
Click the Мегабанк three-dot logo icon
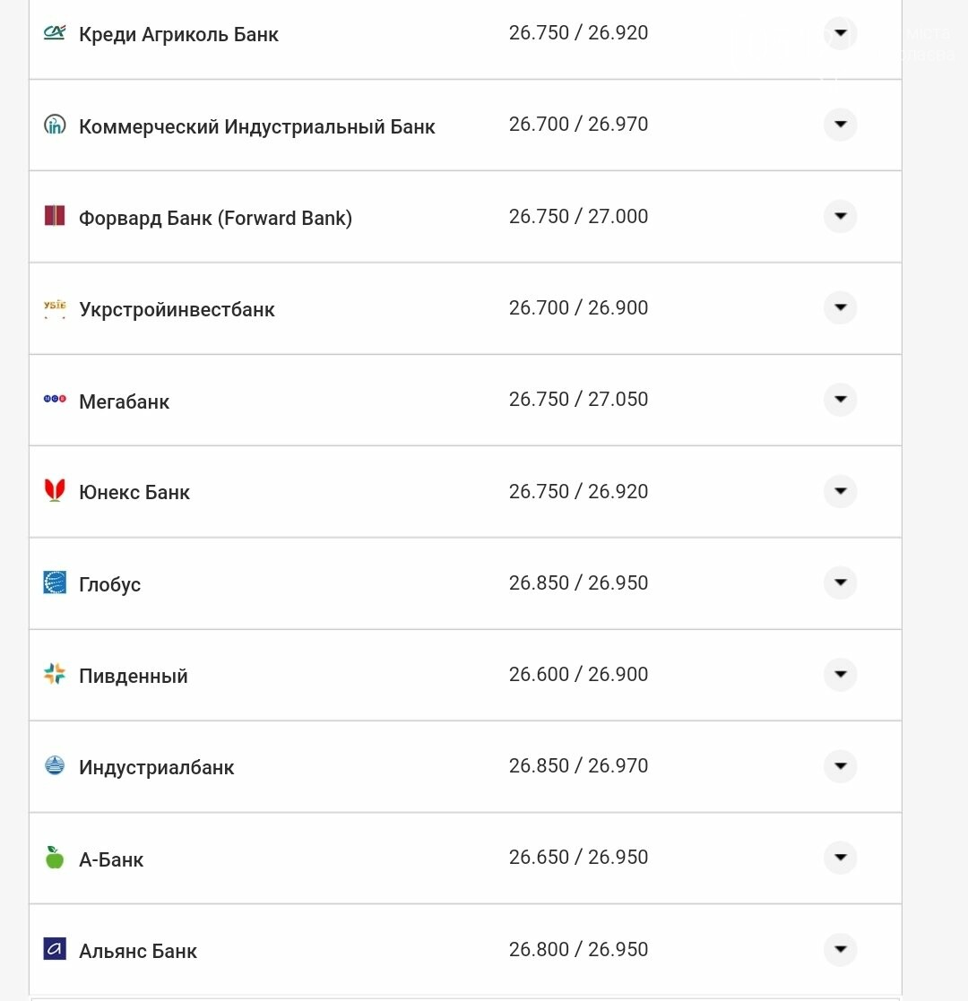55,399
